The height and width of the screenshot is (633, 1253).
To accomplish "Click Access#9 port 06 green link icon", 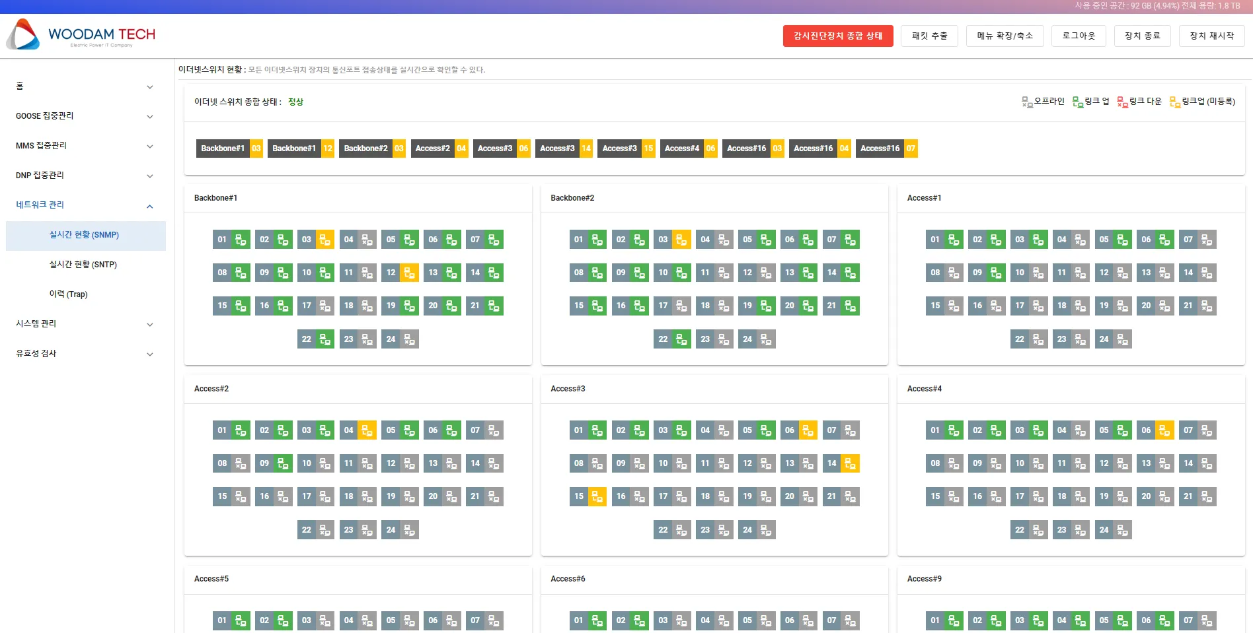I will coord(1164,620).
